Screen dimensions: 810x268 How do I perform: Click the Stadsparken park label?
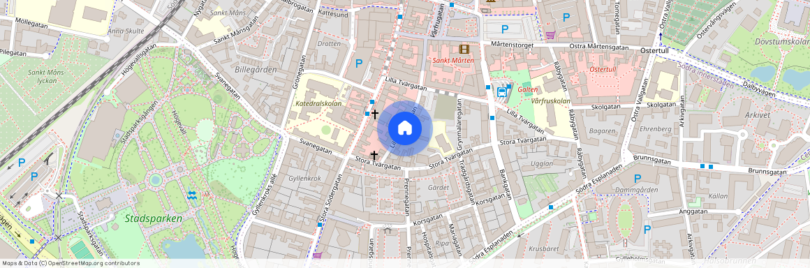pos(154,218)
